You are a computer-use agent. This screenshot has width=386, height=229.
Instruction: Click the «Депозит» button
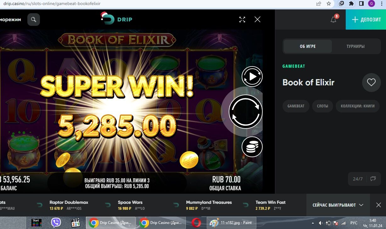366,20
